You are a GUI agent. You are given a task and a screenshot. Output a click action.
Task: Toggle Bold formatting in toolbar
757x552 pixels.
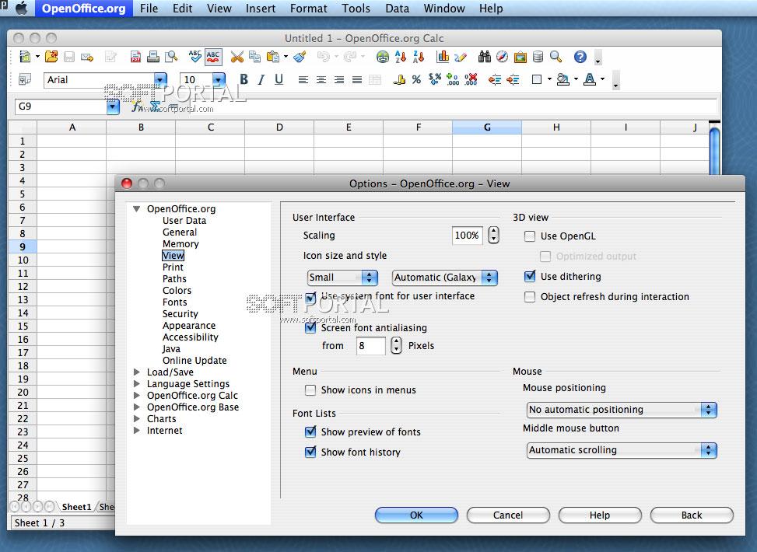[x=244, y=79]
